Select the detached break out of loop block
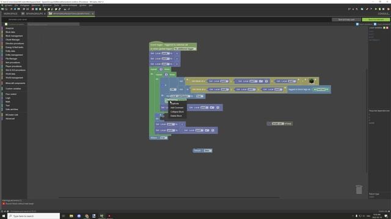This screenshot has height=219, width=391. click(x=280, y=123)
